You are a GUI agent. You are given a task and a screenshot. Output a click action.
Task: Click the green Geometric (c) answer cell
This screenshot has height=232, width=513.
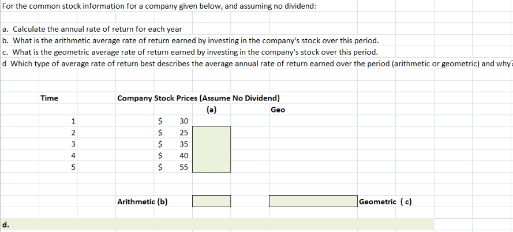(312, 201)
